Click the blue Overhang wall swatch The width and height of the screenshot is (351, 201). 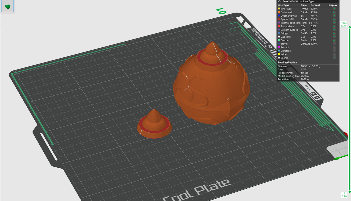click(x=279, y=16)
